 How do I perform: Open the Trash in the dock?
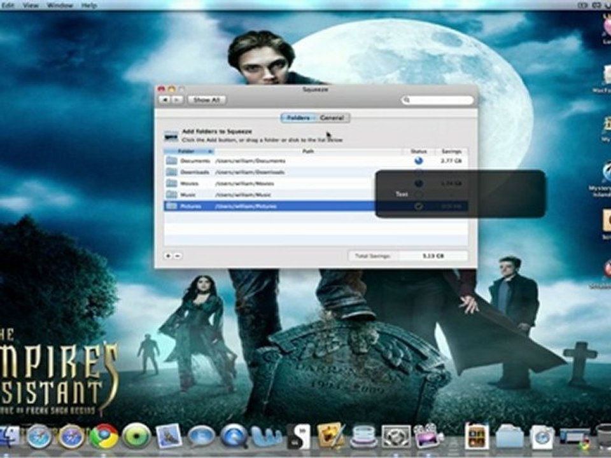point(604,436)
